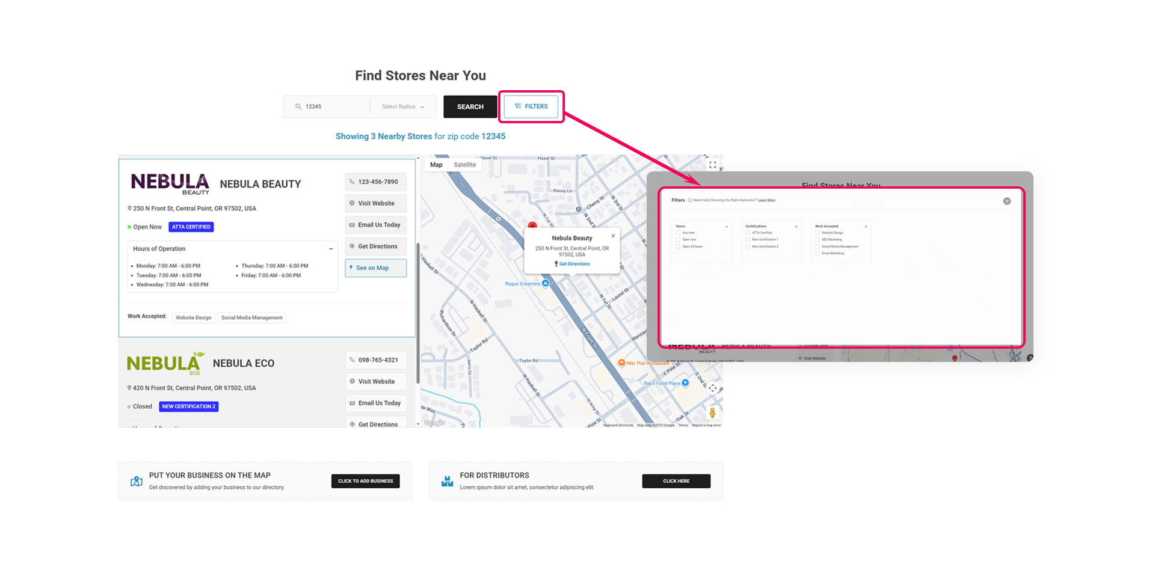The width and height of the screenshot is (1155, 573).
Task: Enable SEO Marketing under Work Accepted
Action: pos(818,239)
